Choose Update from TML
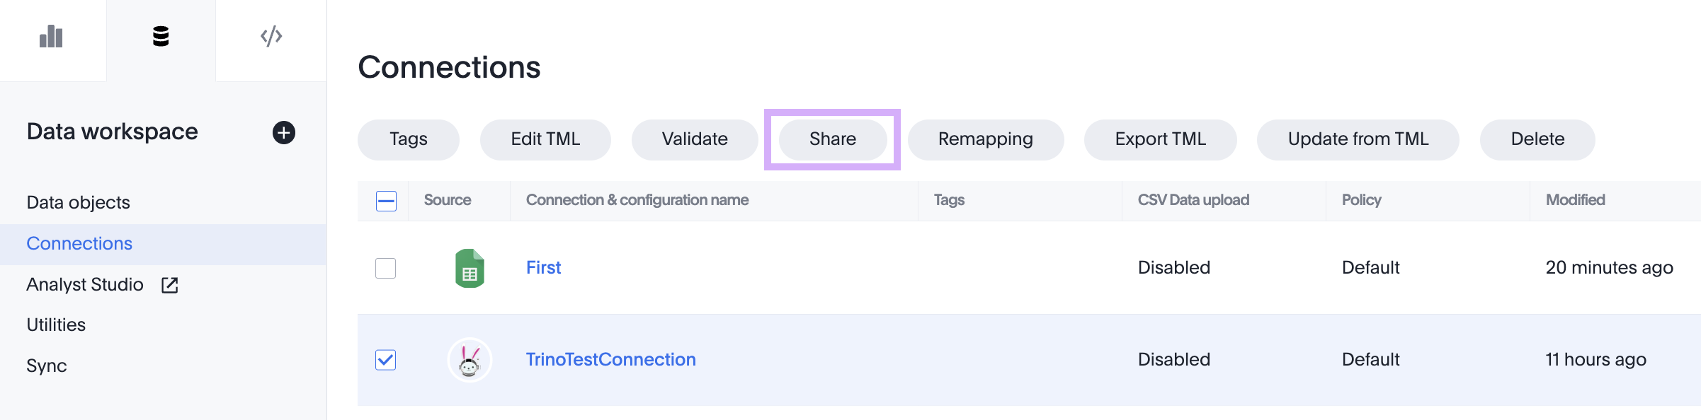The image size is (1701, 420). pyautogui.click(x=1358, y=139)
